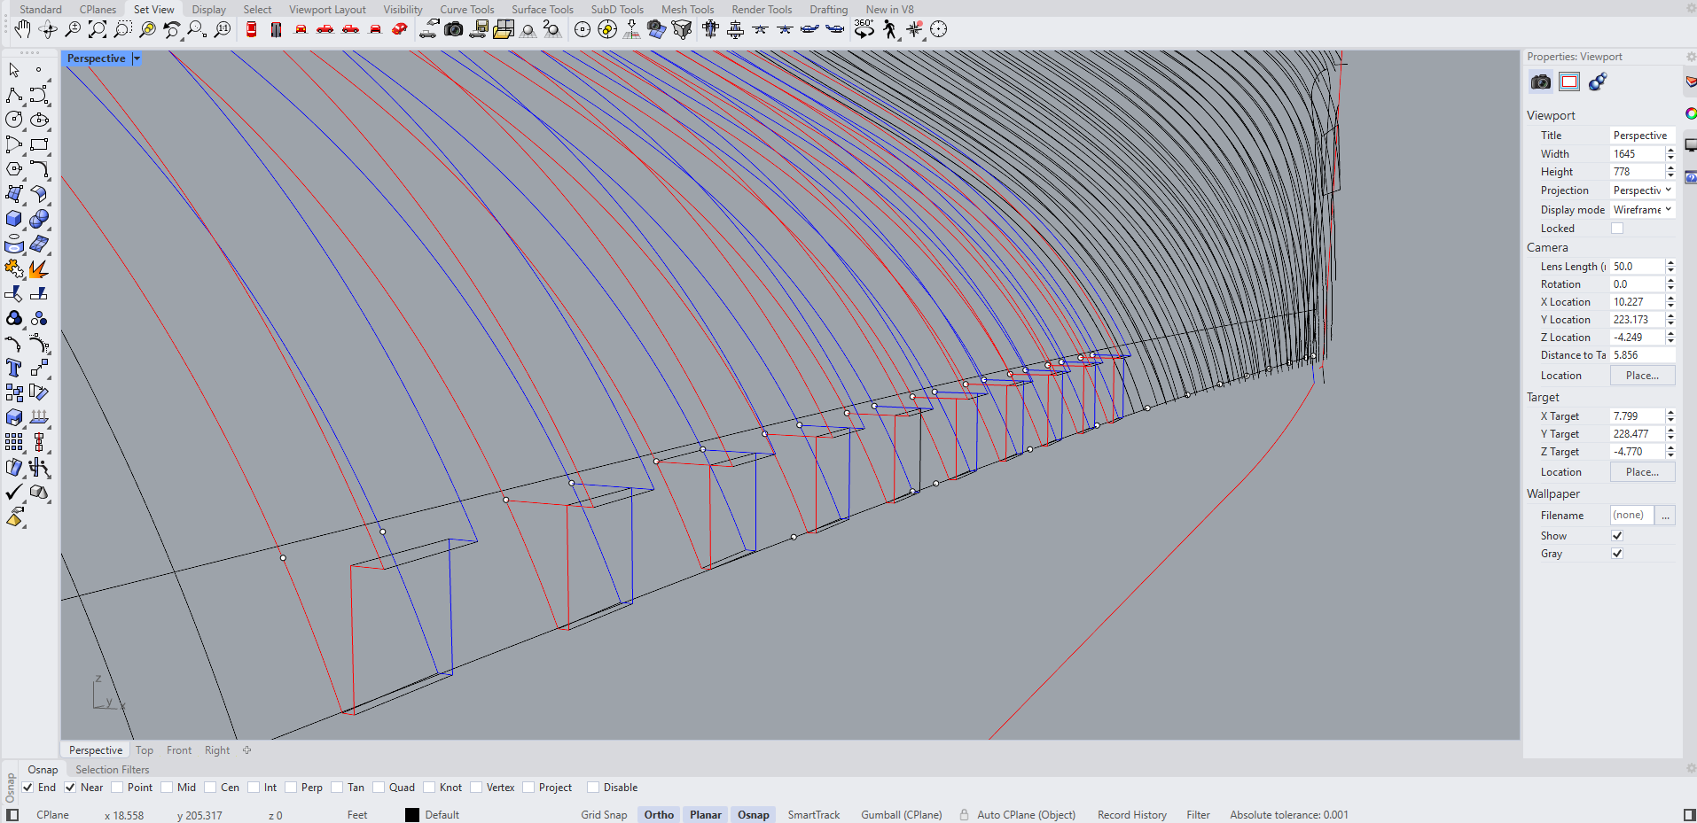
Task: Check the Locked viewport checkbox
Action: point(1617,229)
